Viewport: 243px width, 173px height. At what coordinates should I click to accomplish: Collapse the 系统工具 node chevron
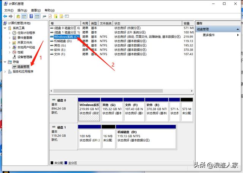pos(5,28)
